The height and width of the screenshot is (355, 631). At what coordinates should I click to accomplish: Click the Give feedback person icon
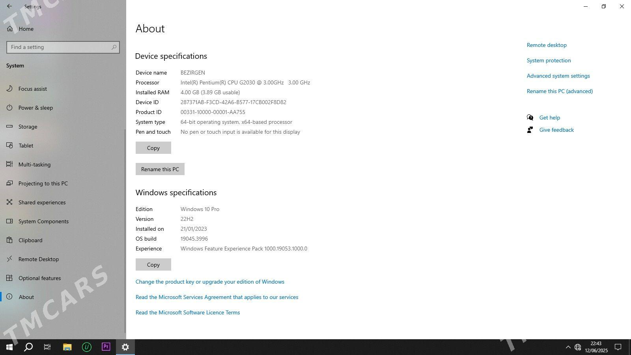530,130
